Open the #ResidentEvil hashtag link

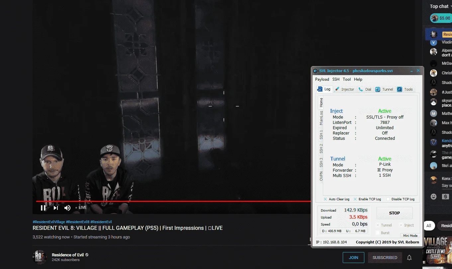101,222
